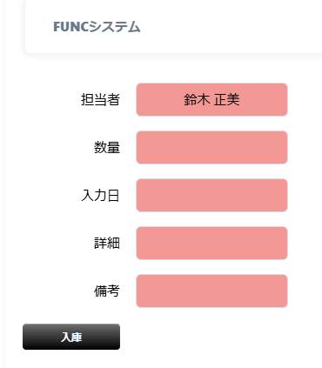Click the gray strip at left page edge
Viewport: 322px width, 368px height.
tap(2, 184)
